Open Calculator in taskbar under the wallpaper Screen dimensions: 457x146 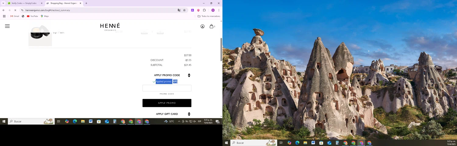point(337,143)
